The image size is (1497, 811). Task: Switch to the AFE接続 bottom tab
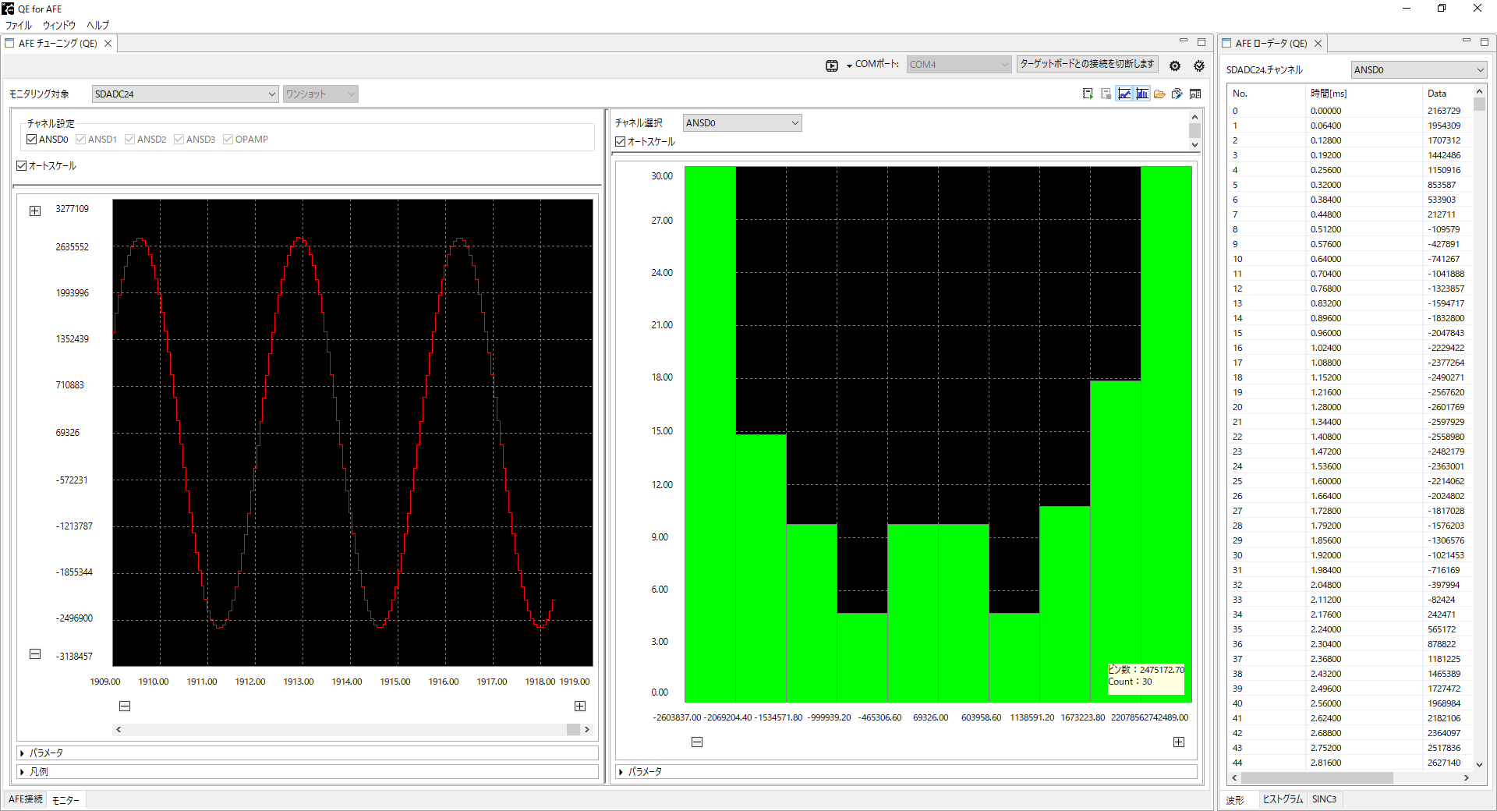click(25, 799)
